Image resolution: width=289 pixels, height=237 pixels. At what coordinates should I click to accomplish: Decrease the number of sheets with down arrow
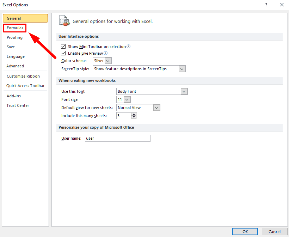(x=134, y=117)
